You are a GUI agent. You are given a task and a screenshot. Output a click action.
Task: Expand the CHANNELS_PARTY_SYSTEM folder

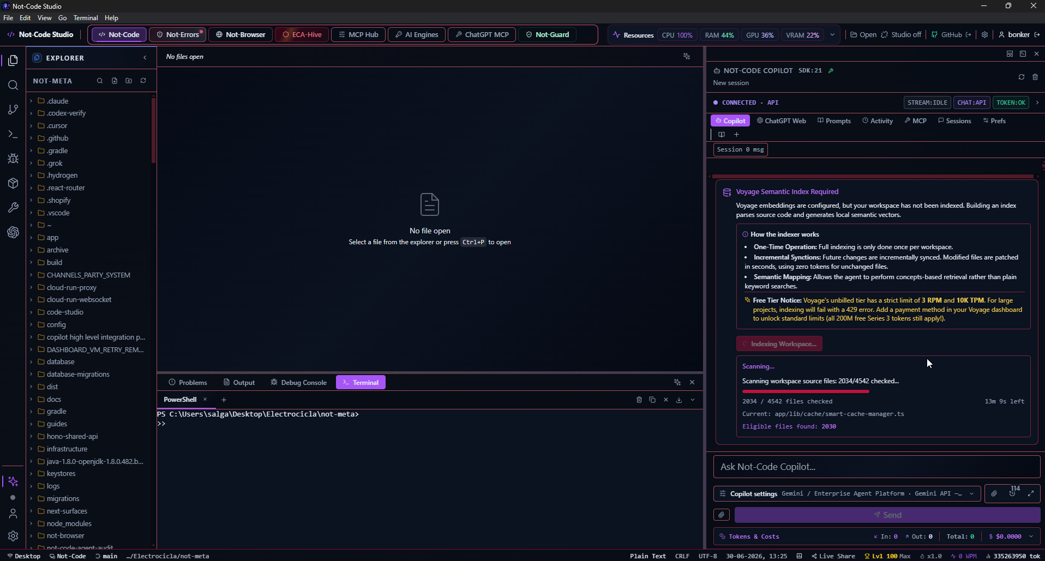tap(88, 275)
